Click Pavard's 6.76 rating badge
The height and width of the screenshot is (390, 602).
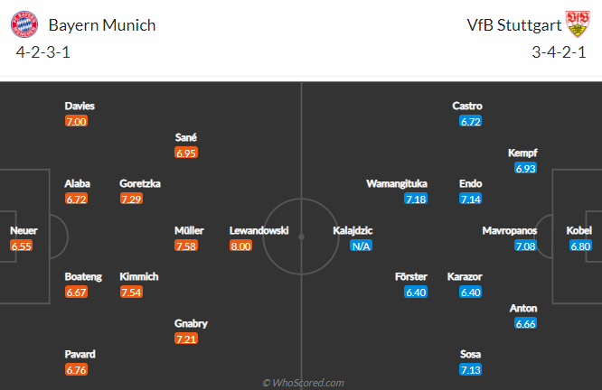click(77, 369)
